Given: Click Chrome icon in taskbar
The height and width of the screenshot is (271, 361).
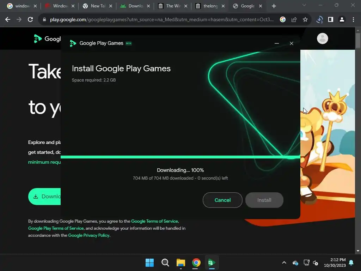Looking at the screenshot, I should (196, 263).
